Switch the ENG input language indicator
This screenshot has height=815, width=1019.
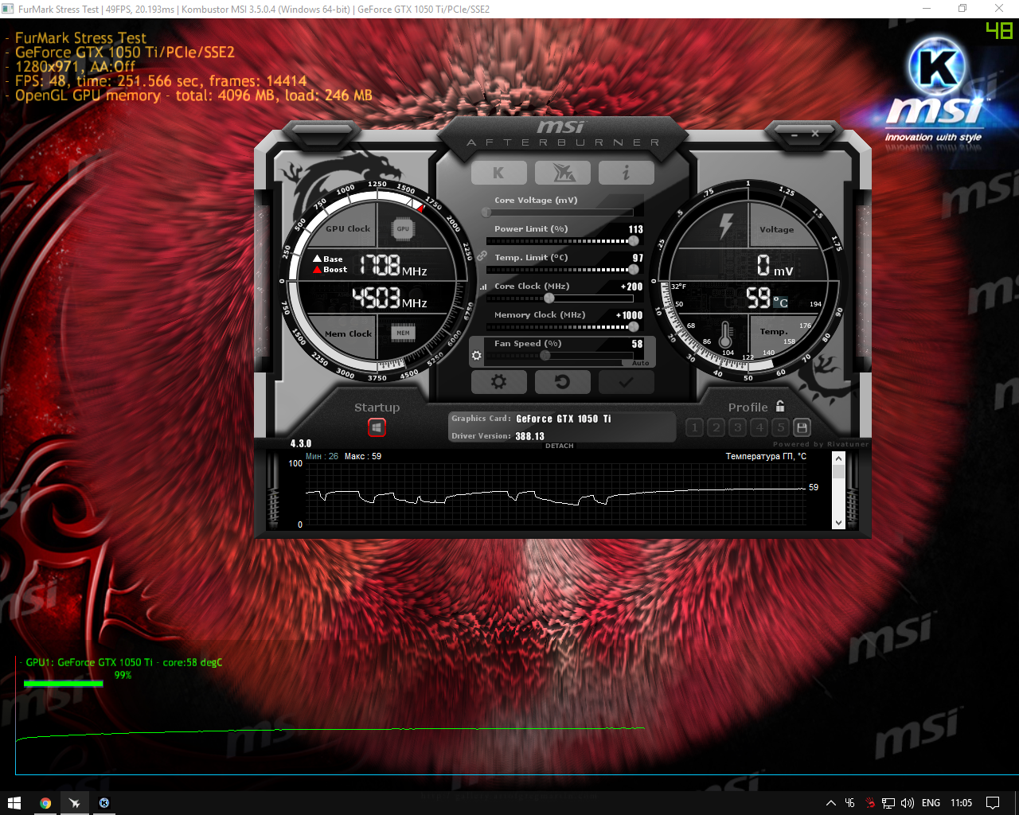[x=931, y=803]
